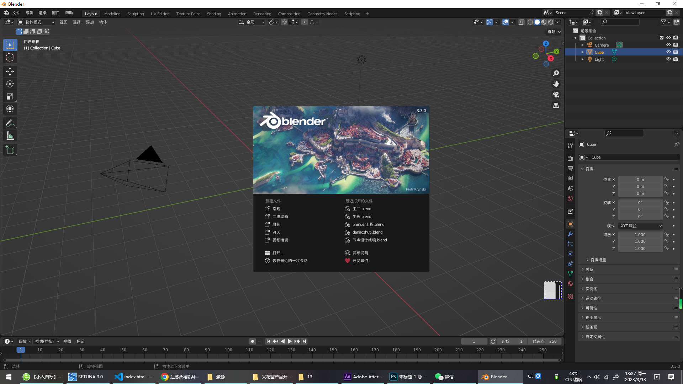This screenshot has height=384, width=683.
Task: Toggle viewport overlays button
Action: pos(505,22)
